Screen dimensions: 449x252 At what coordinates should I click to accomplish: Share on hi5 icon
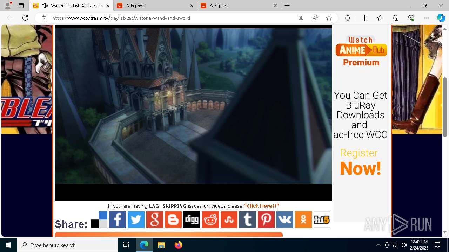[322, 219]
